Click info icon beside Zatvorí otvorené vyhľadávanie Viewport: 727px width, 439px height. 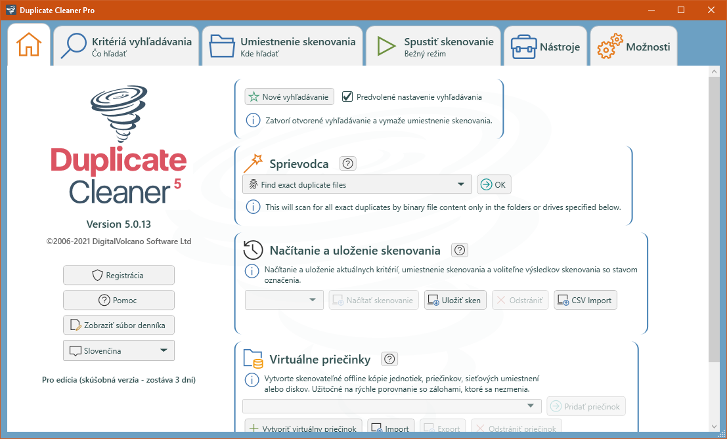point(253,120)
